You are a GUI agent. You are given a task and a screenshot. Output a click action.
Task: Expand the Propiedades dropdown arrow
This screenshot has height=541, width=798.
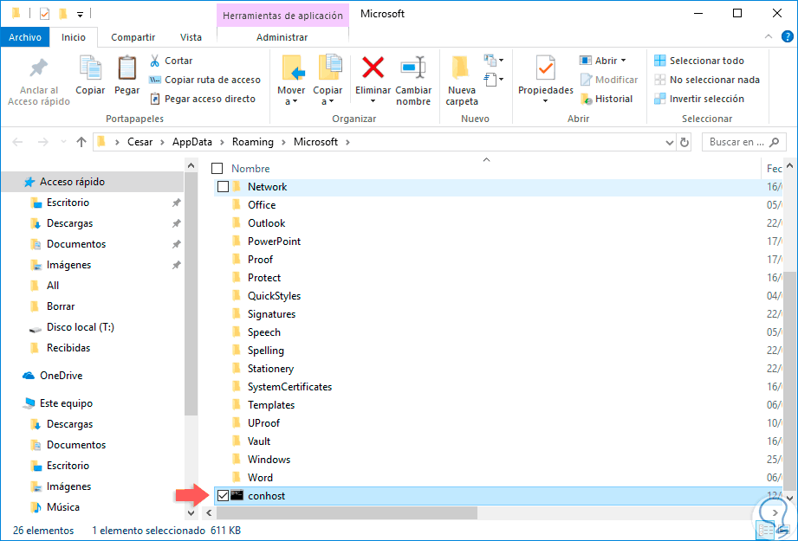coord(546,101)
